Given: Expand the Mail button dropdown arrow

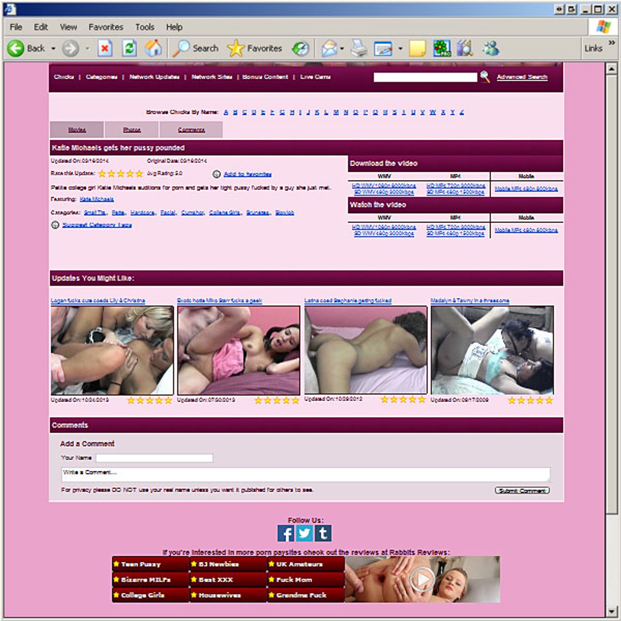Looking at the screenshot, I should [342, 48].
